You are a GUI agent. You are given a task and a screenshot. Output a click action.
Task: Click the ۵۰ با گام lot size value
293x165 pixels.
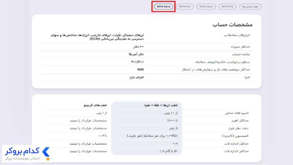[x=168, y=151]
